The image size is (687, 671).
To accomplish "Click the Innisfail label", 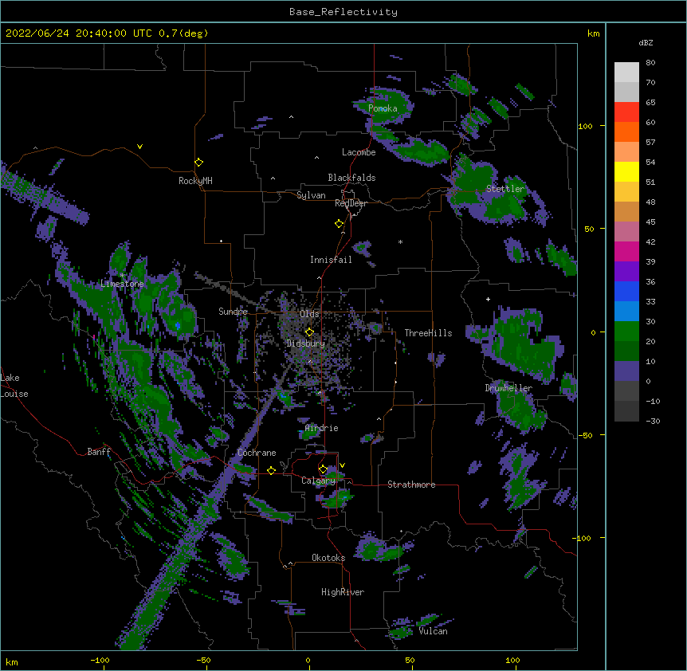I will pos(331,260).
